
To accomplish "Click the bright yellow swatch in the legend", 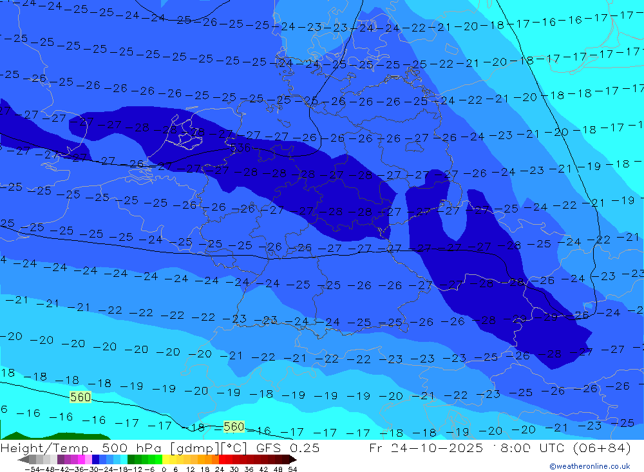I will coord(166,459).
